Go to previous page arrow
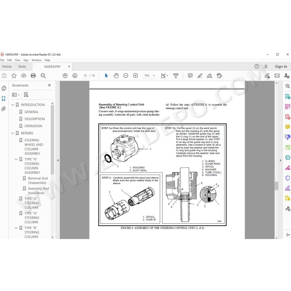The image size is (291, 291). [65, 76]
